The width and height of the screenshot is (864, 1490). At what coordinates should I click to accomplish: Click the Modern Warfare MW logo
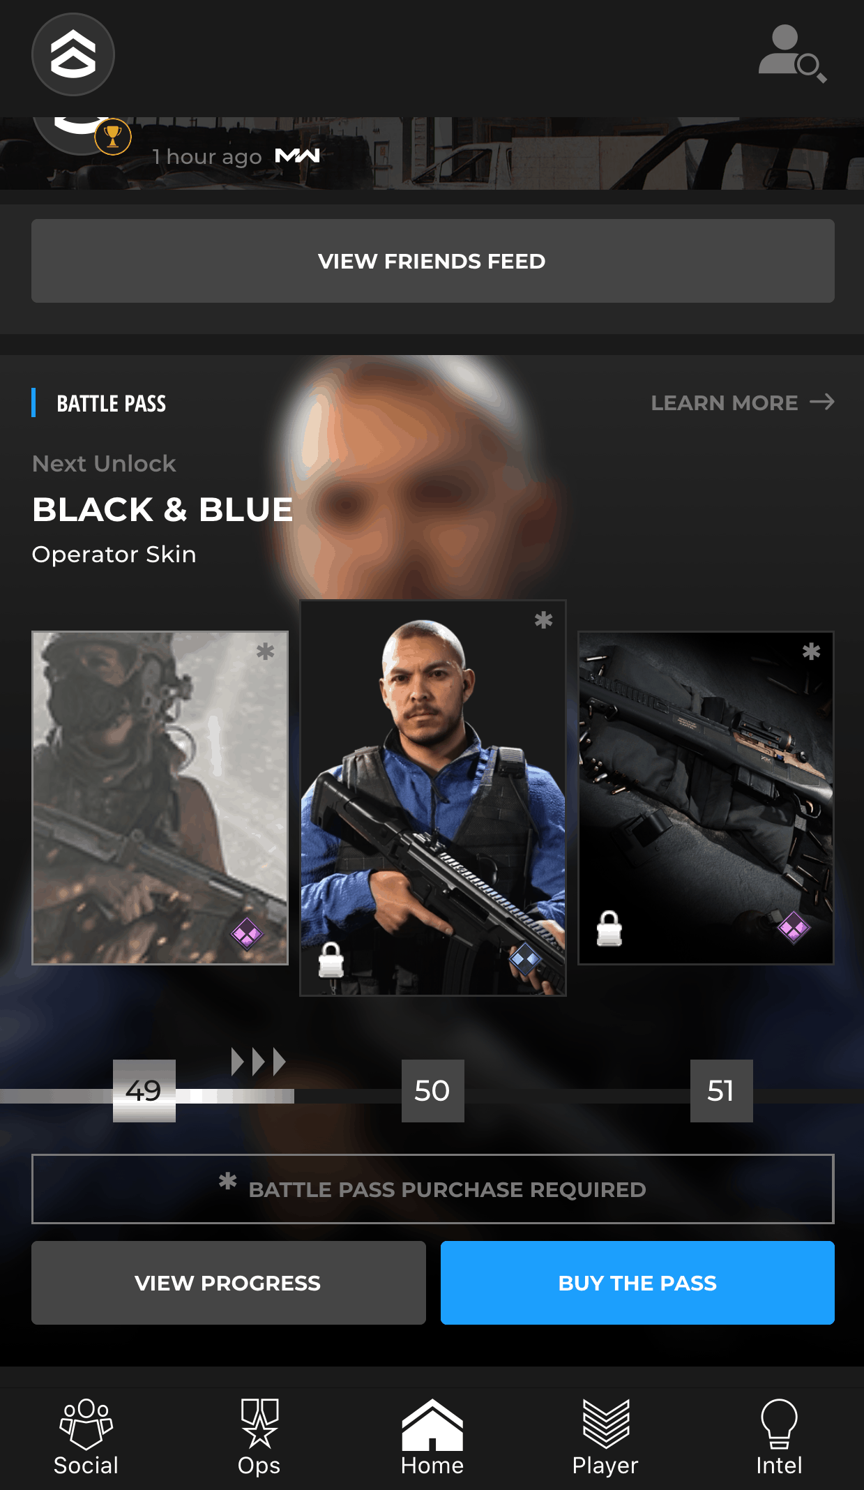[x=298, y=156]
